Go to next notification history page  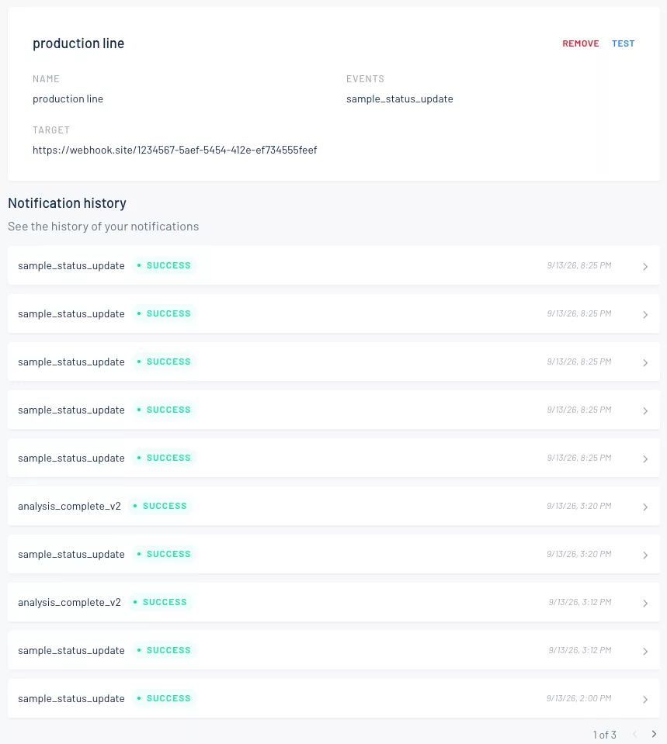click(654, 734)
